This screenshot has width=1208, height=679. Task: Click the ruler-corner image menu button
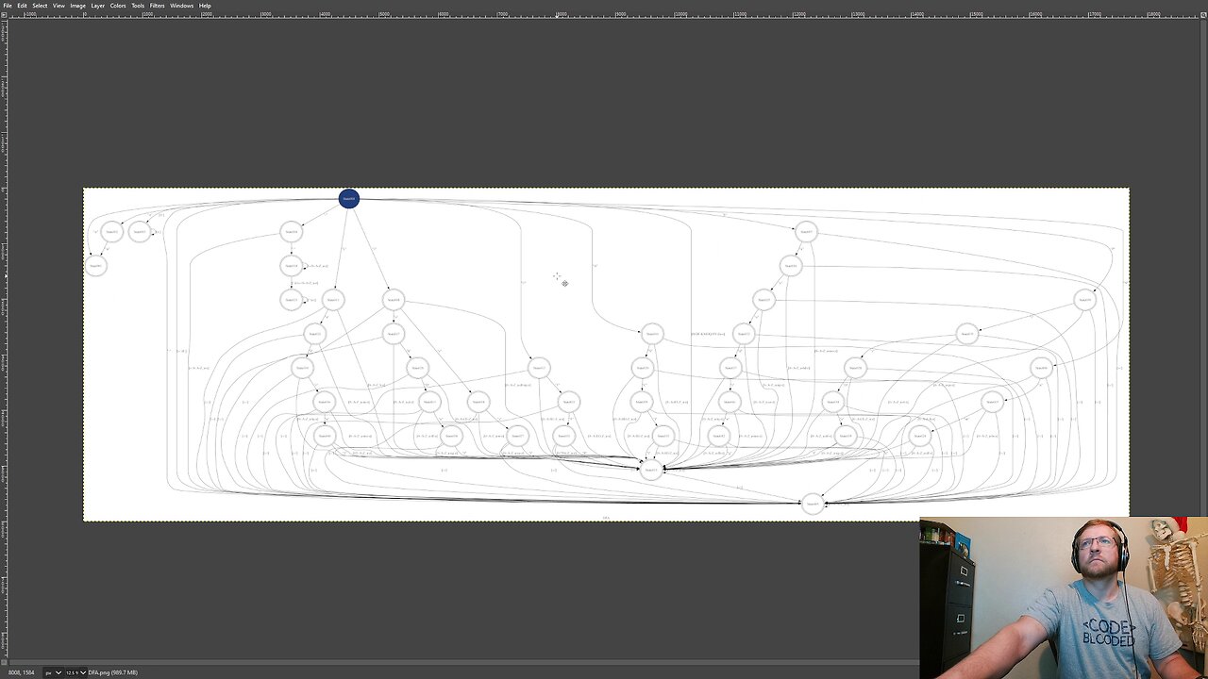pyautogui.click(x=4, y=14)
